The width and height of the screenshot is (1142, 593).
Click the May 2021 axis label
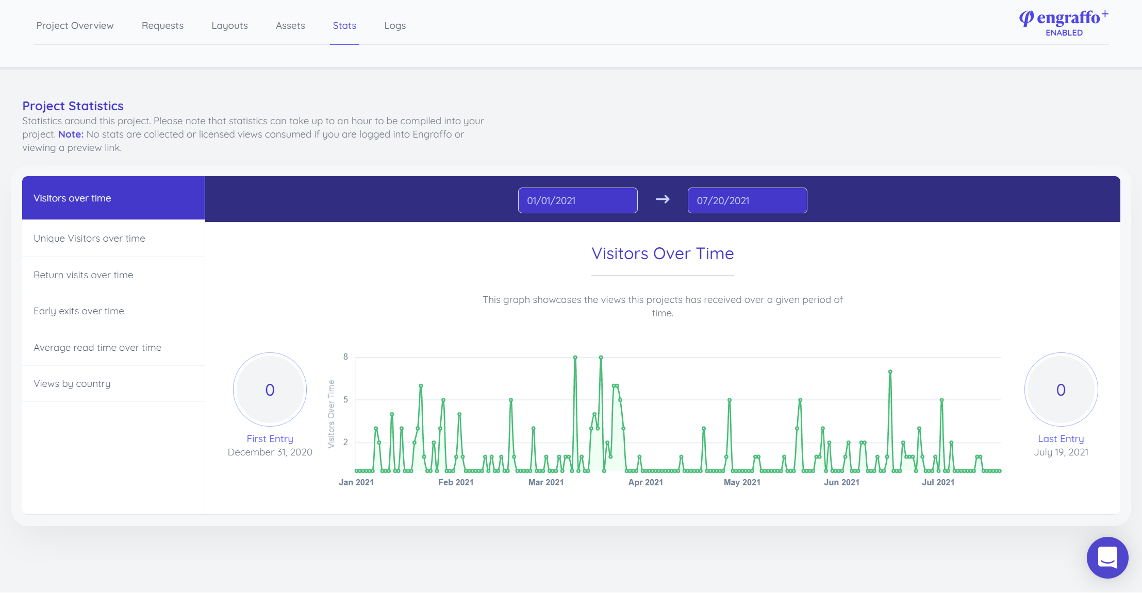(x=742, y=483)
